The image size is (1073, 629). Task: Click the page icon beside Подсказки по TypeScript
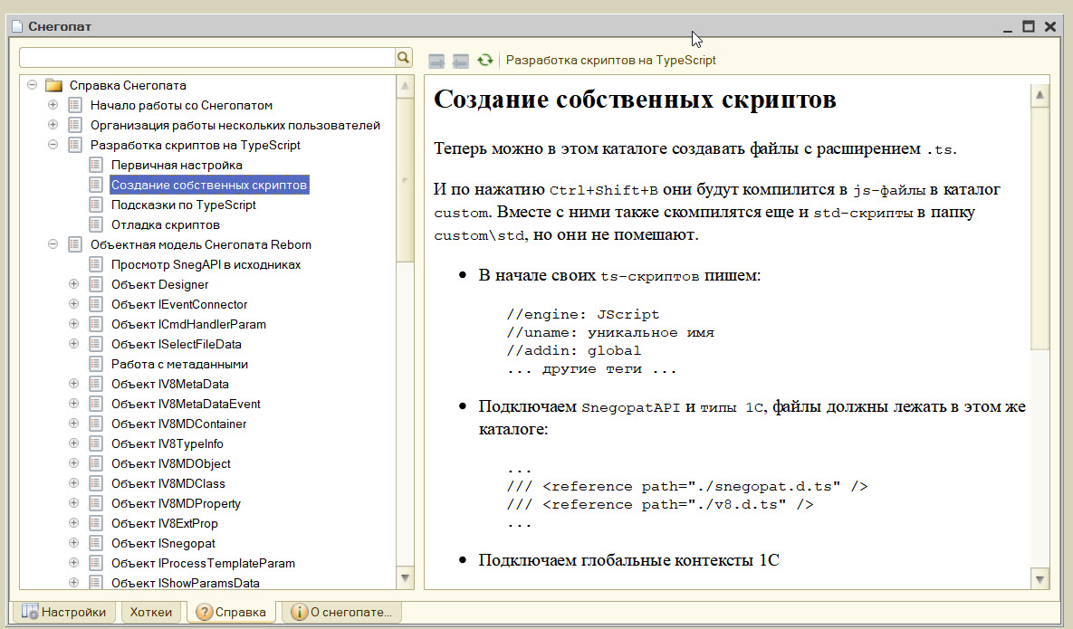tap(96, 205)
